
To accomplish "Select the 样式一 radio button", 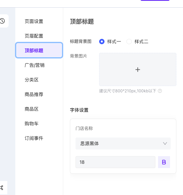I will click(x=102, y=42).
